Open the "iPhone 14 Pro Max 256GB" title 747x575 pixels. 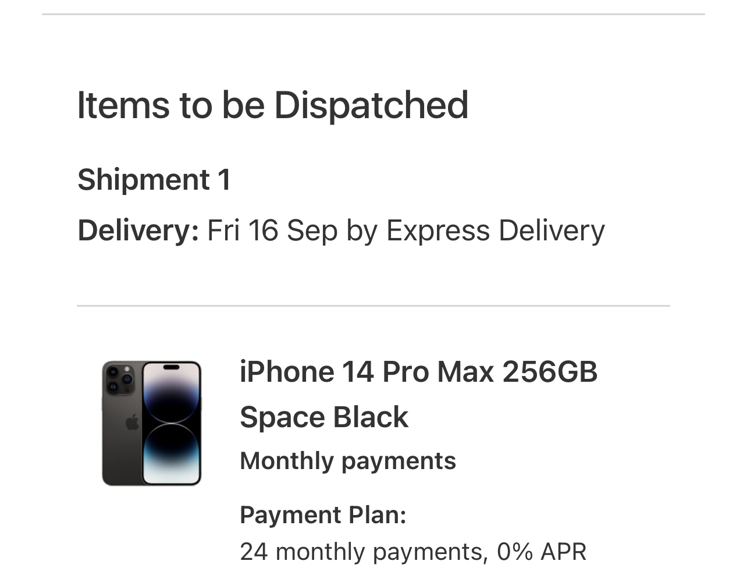point(418,372)
